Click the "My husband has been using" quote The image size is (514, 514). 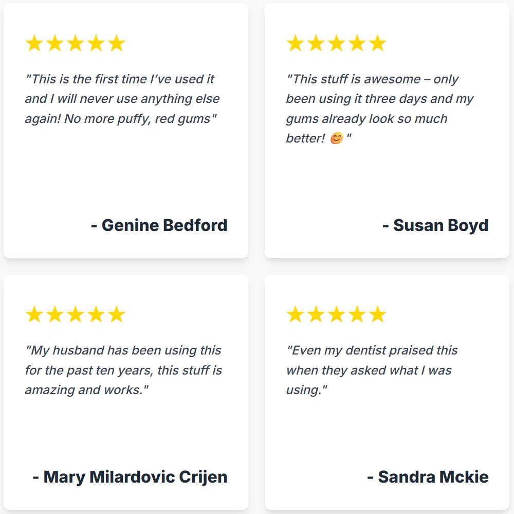point(123,370)
